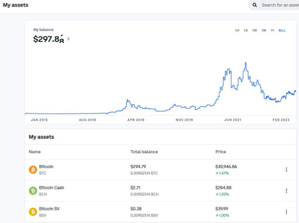Click the Price column header
The width and height of the screenshot is (299, 223).
click(x=221, y=152)
